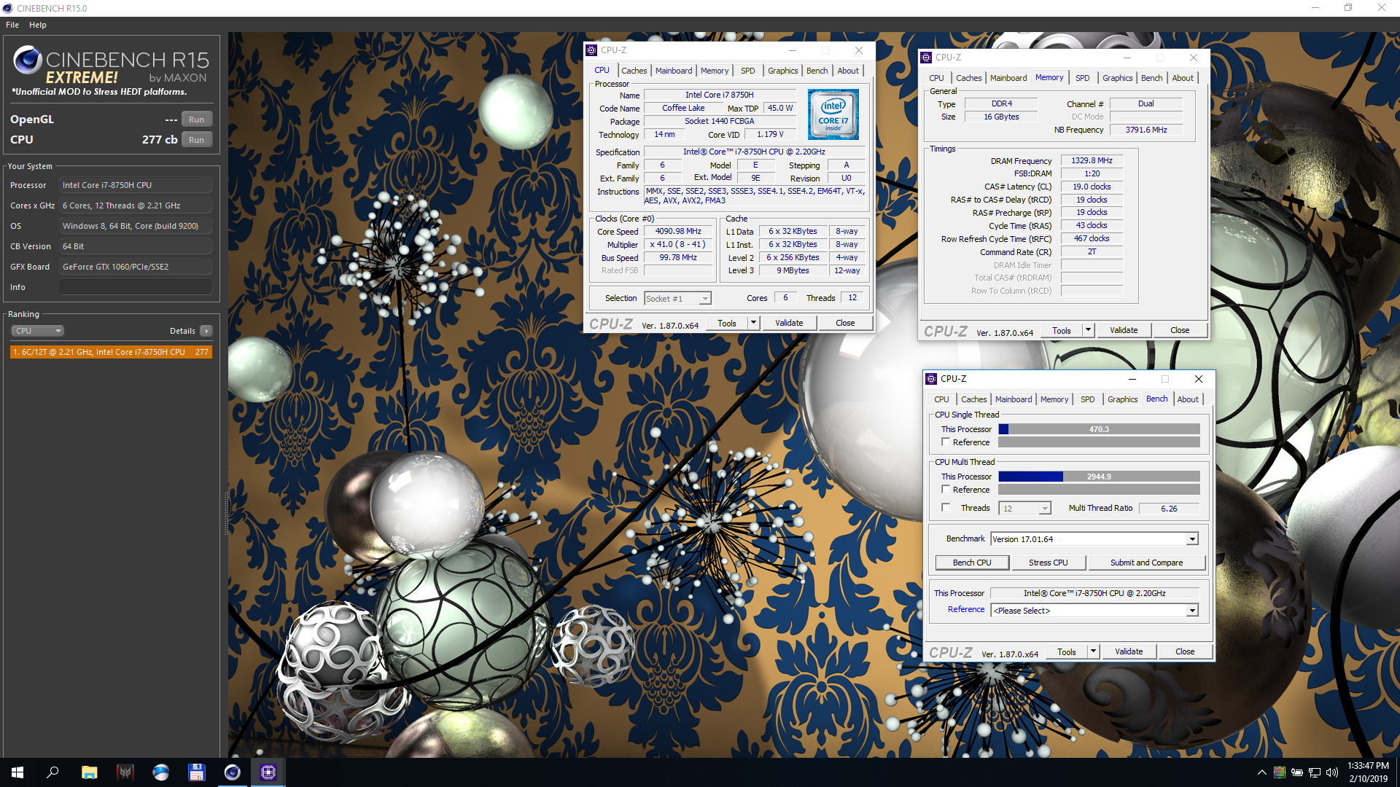Enable the CPU Single Thread Reference checkbox

tap(946, 442)
